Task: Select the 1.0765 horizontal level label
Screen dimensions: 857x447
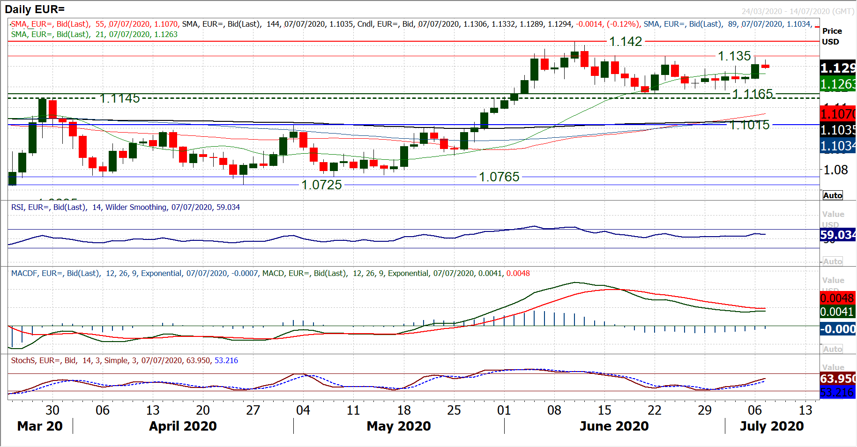Action: (499, 177)
